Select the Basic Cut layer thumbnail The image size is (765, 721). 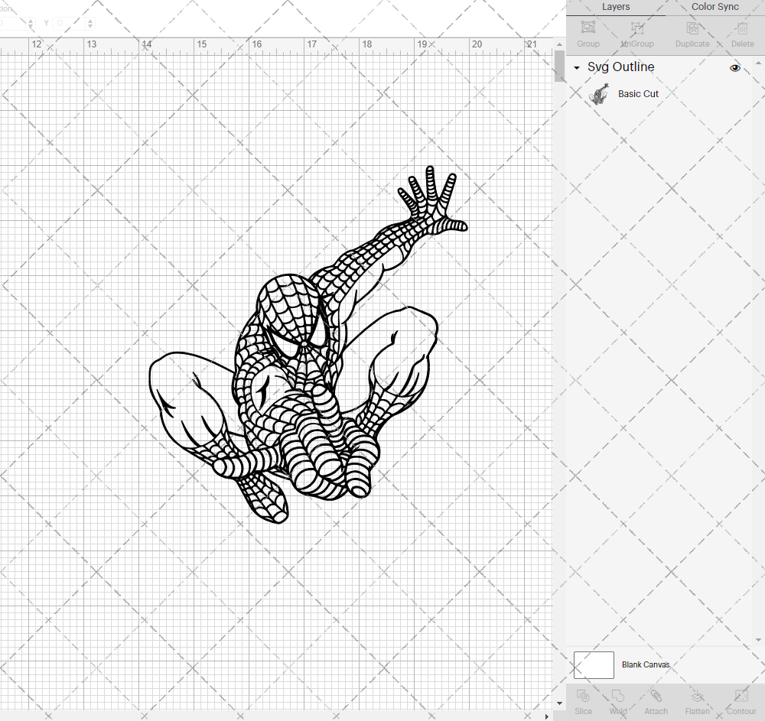600,93
